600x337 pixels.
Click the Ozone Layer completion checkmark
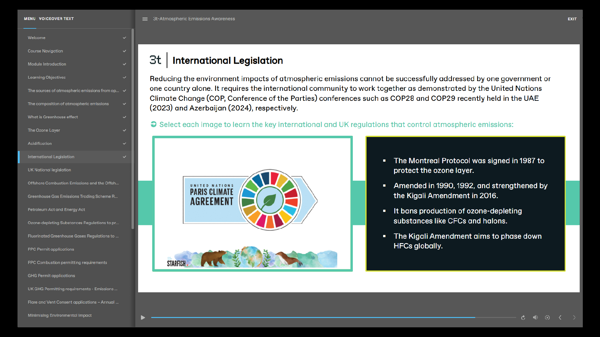pos(124,130)
